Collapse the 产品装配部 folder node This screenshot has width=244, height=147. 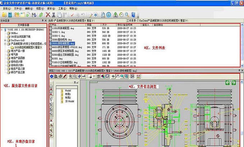click(x=5, y=44)
